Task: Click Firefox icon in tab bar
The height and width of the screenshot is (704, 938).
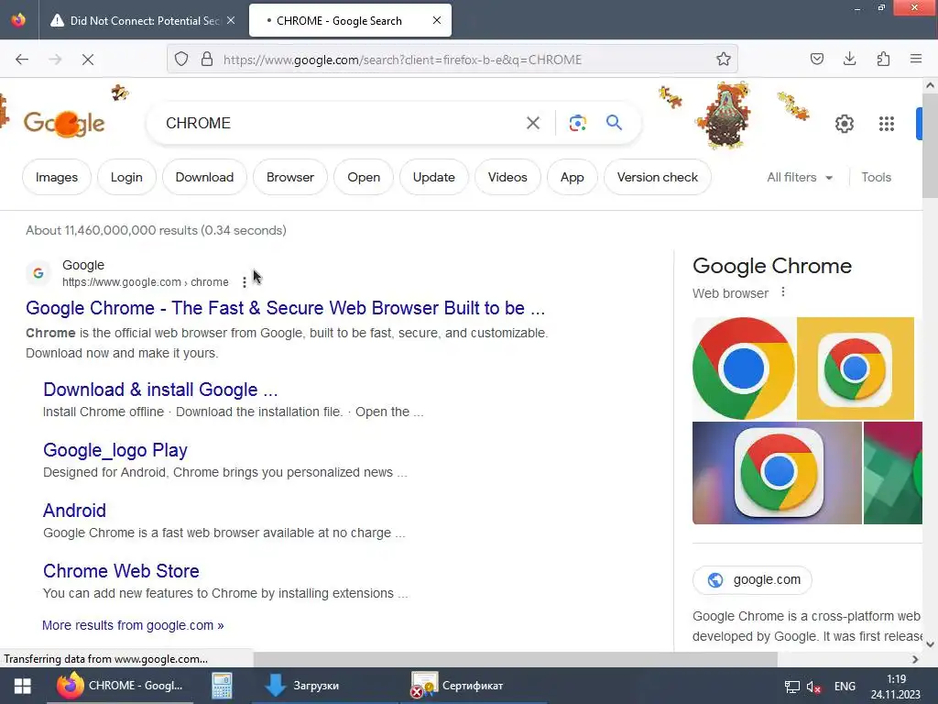Action: 18,20
